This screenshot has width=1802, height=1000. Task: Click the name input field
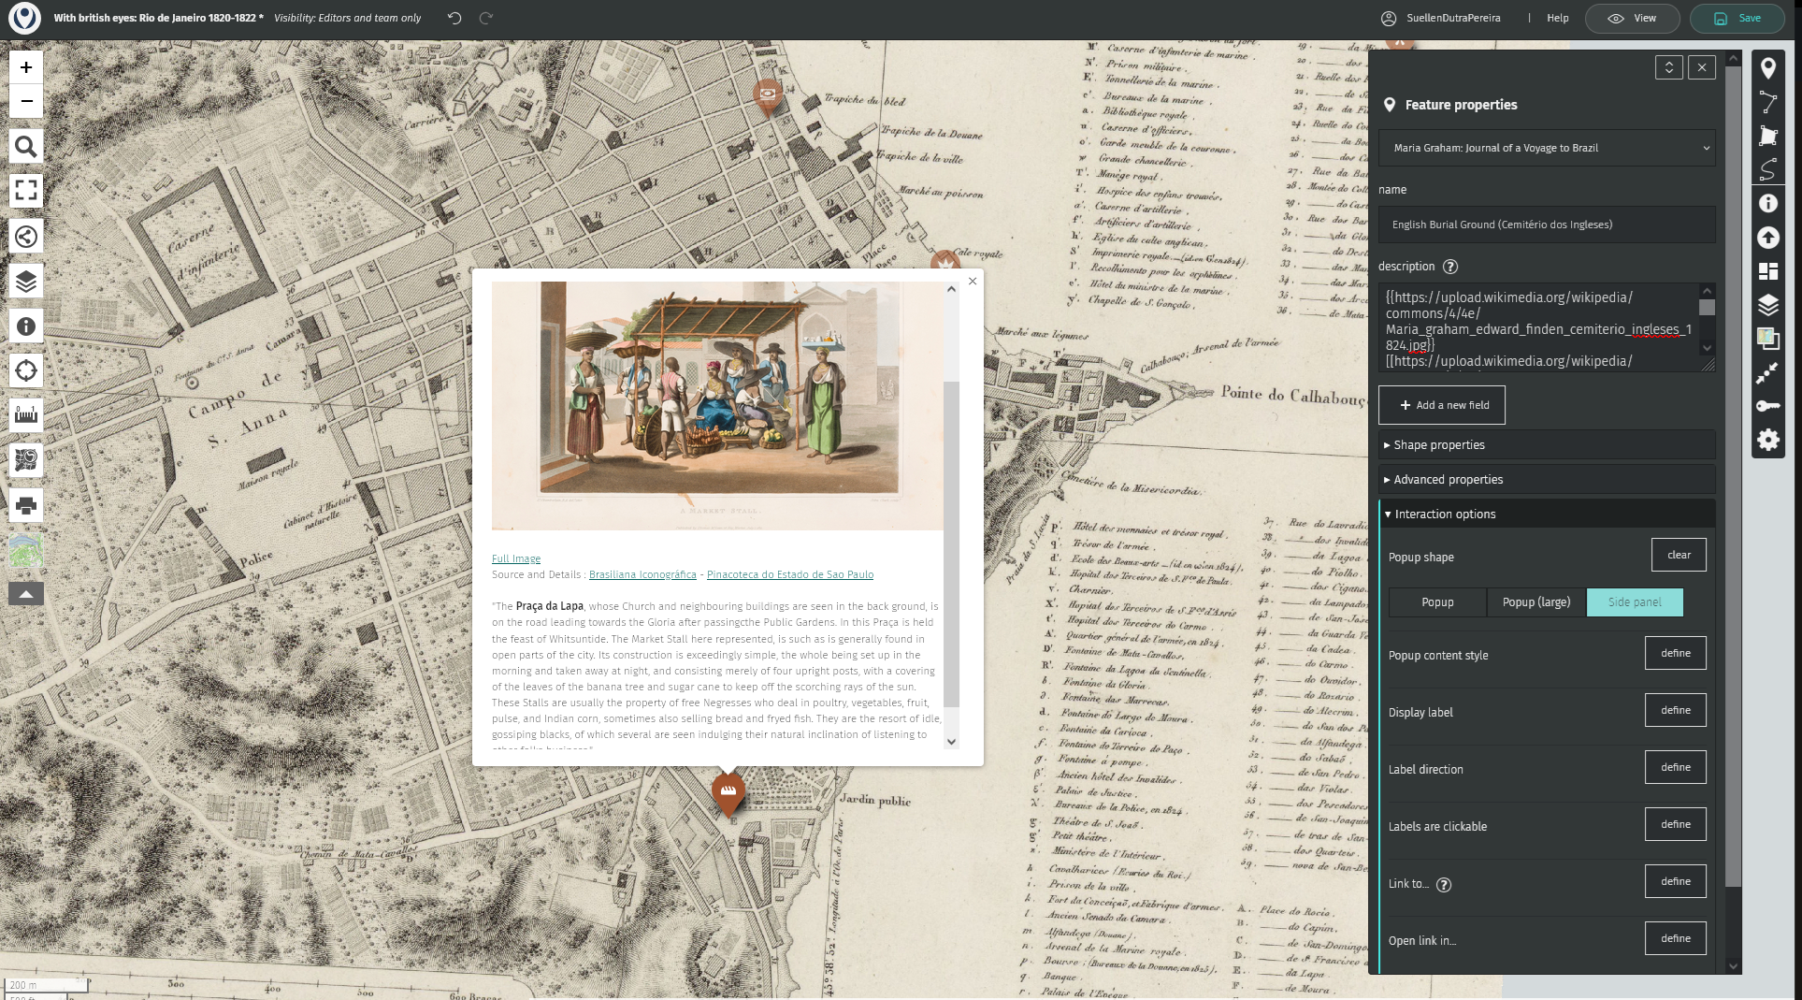point(1546,225)
